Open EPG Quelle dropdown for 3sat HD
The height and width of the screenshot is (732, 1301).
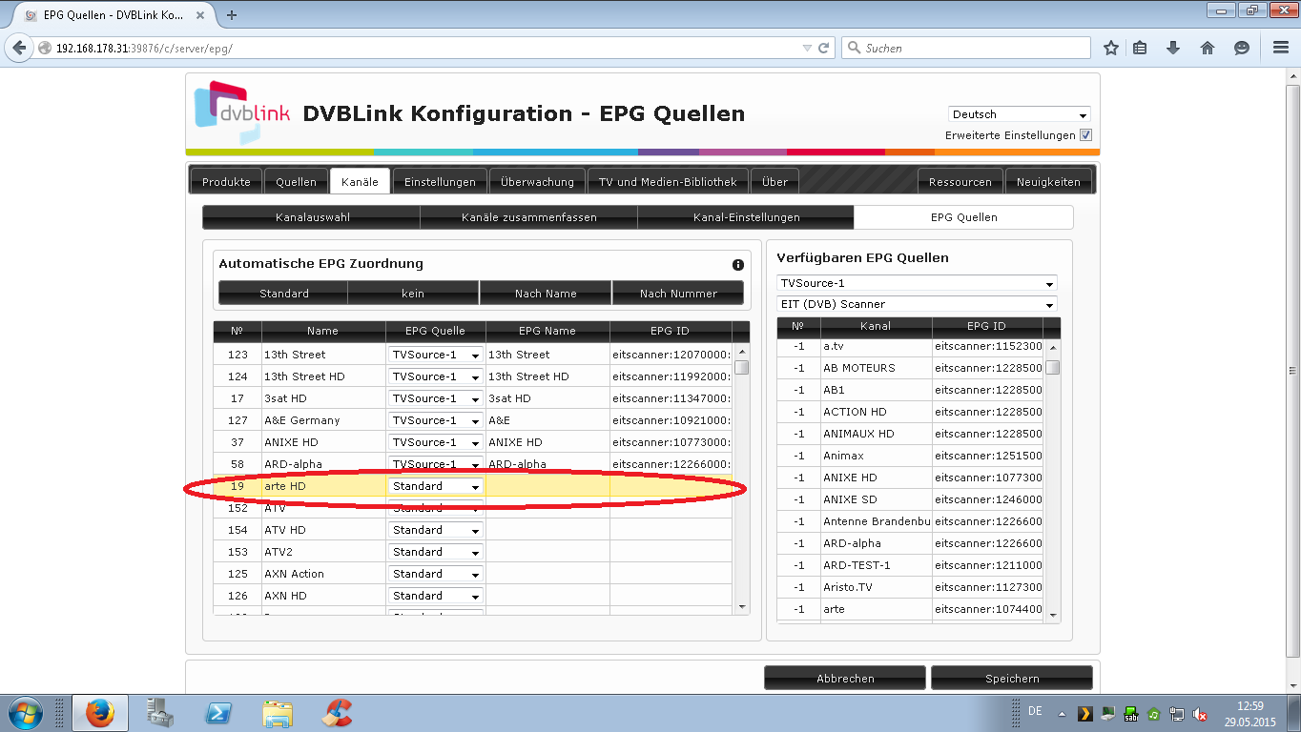point(436,398)
